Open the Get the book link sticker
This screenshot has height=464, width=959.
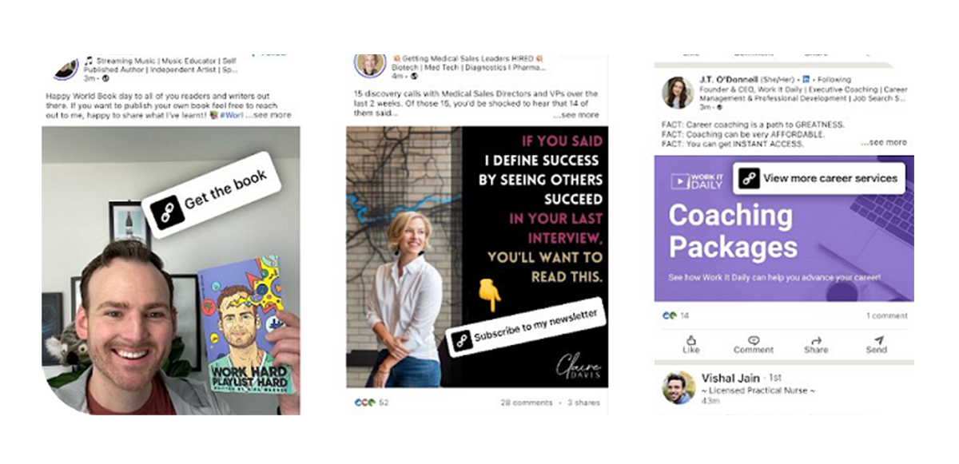pos(213,194)
